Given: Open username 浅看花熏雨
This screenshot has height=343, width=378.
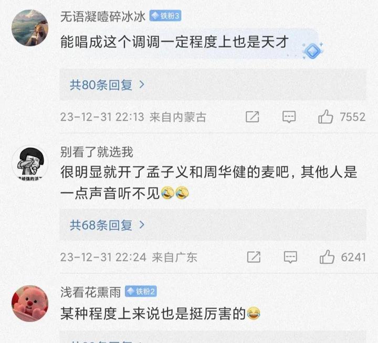Looking at the screenshot, I should [x=91, y=292].
